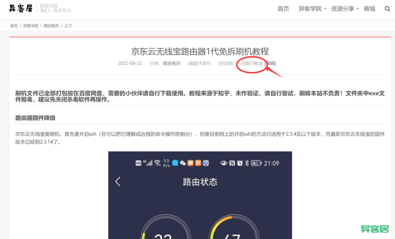Open the 路由相关 category link under the title

(172, 64)
